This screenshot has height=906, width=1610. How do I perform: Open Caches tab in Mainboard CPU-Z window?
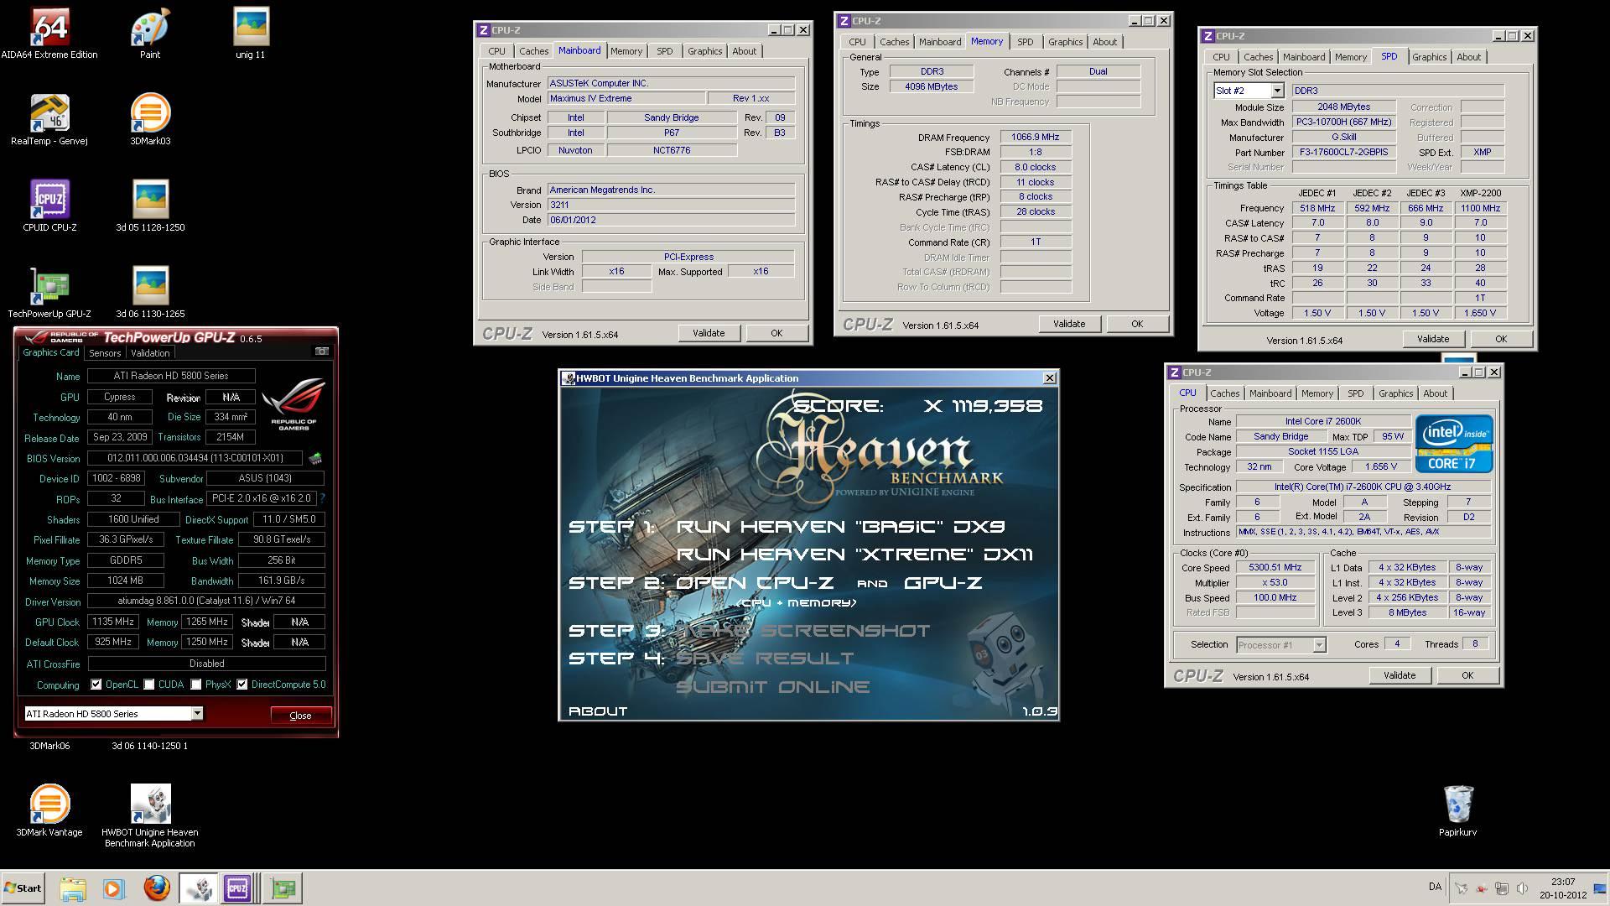pyautogui.click(x=533, y=51)
